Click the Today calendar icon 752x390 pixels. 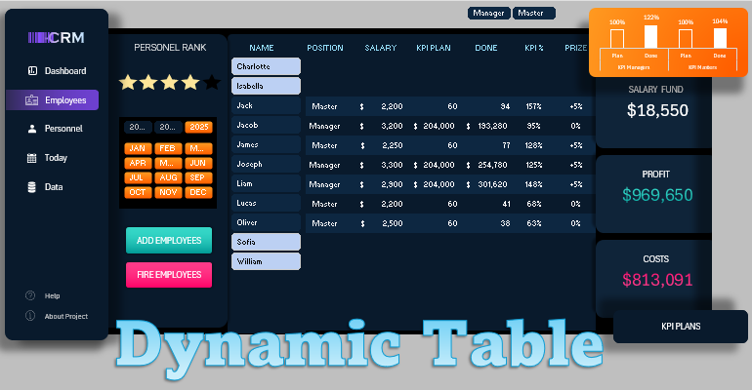pyautogui.click(x=32, y=158)
